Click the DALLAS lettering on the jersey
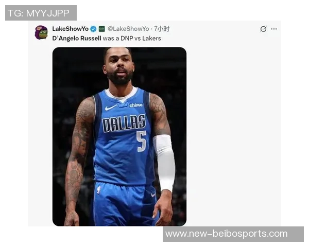The height and width of the screenshot is (247, 309). [124, 122]
